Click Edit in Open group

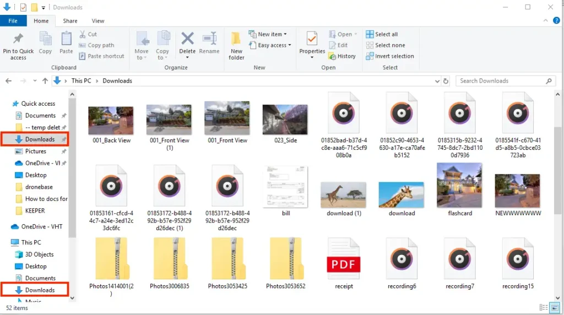[x=339, y=45]
